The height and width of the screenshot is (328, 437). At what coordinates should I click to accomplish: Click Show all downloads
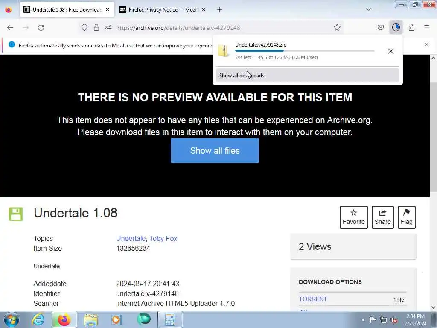coord(307,75)
